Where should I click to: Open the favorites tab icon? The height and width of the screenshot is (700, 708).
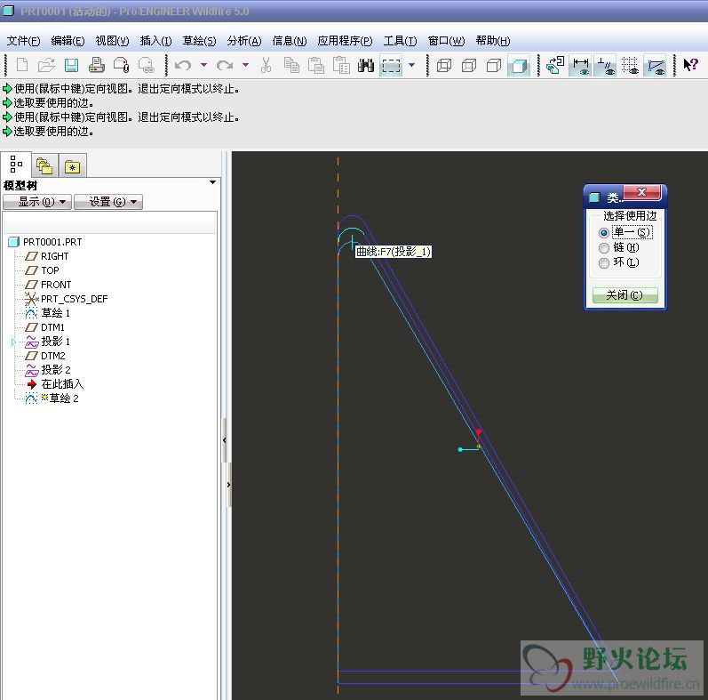[x=72, y=166]
